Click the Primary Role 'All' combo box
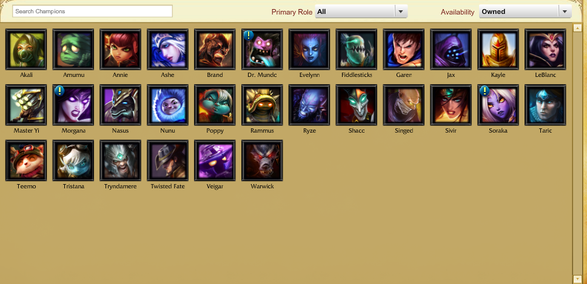This screenshot has width=587, height=284. pyautogui.click(x=361, y=12)
